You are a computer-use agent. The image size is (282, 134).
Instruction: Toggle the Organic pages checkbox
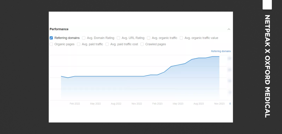51,44
